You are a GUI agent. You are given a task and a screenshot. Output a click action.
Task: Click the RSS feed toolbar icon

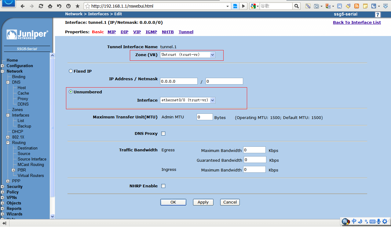[x=356, y=6]
